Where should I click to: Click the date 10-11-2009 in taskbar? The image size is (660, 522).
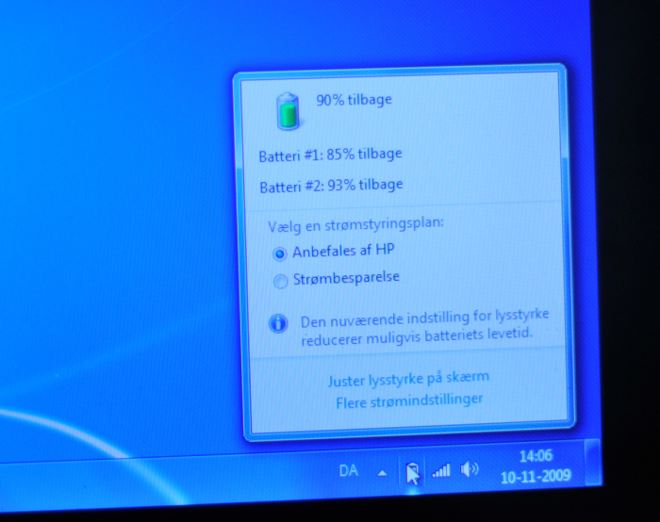(536, 476)
